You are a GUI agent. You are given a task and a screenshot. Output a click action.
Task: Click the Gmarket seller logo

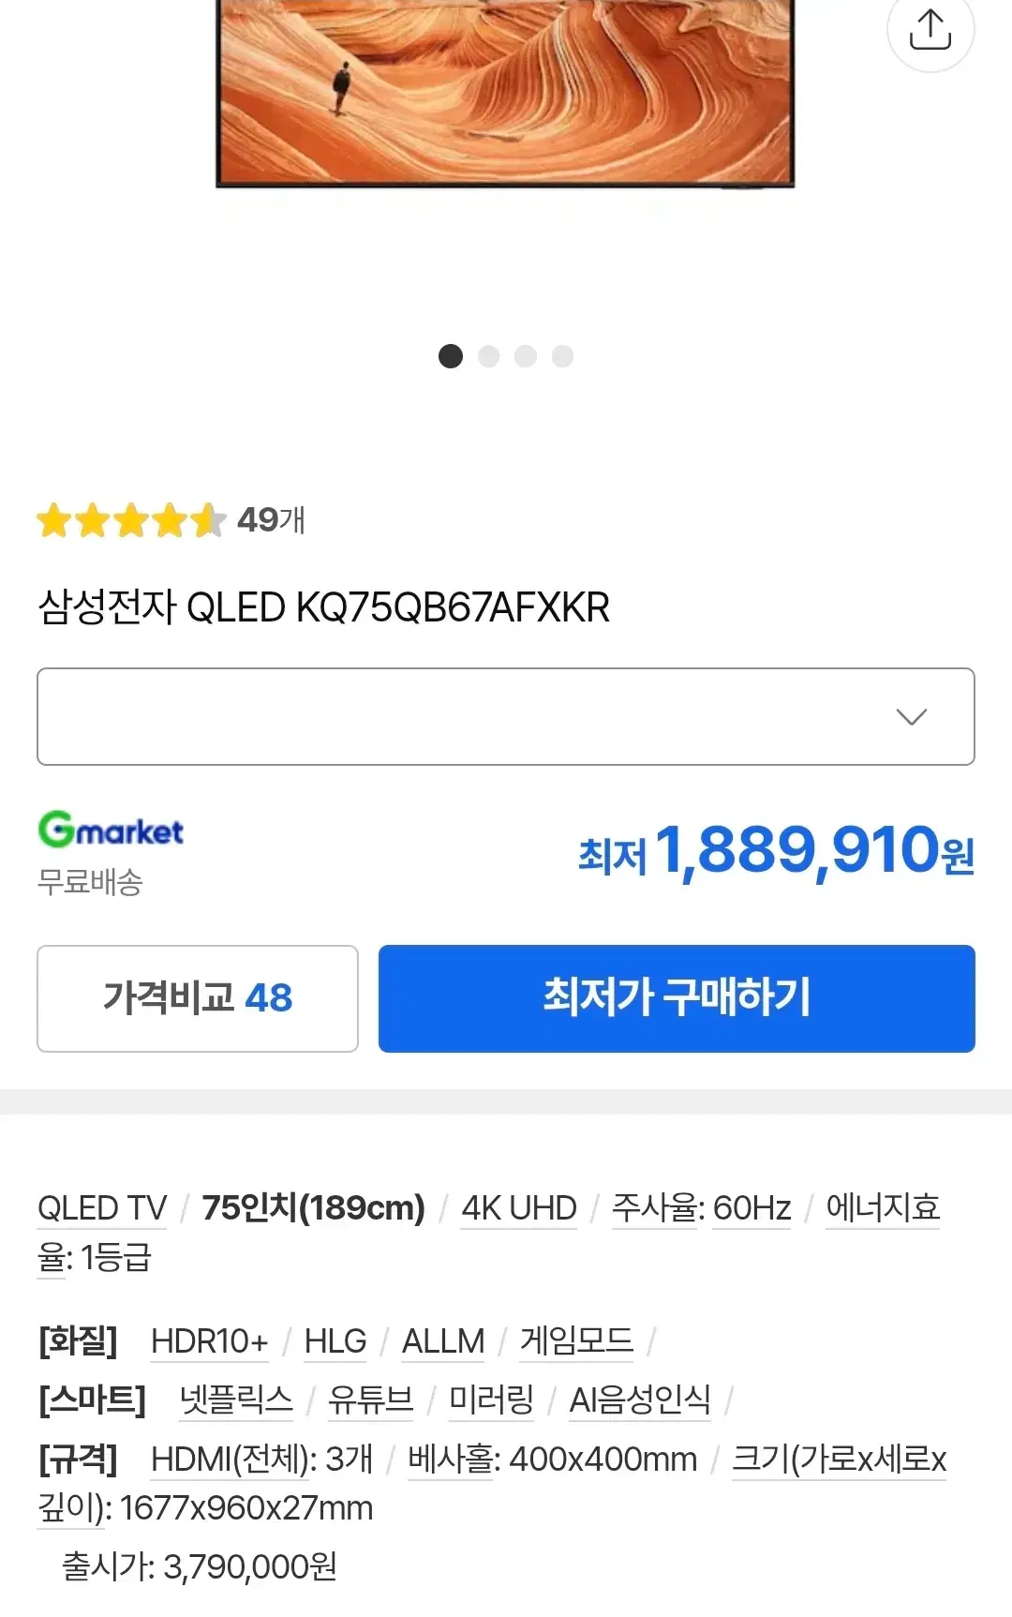(x=111, y=830)
